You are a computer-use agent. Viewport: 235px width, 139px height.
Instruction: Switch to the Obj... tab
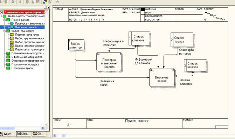coord(39,134)
